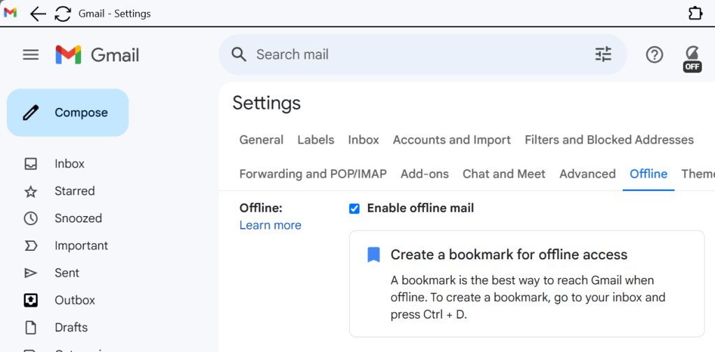Screen dimensions: 715x352
Task: Open Important messages label
Action: pyautogui.click(x=81, y=246)
